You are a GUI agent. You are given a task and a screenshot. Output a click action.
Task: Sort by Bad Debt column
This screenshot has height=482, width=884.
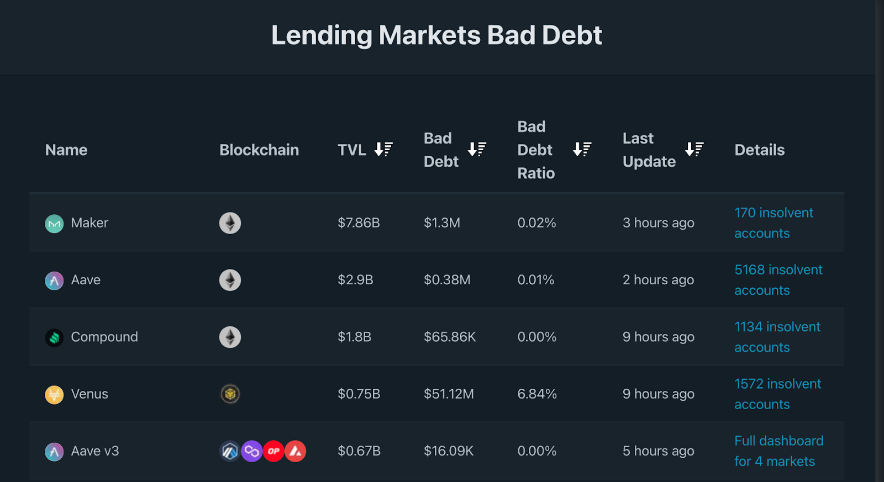click(x=477, y=150)
